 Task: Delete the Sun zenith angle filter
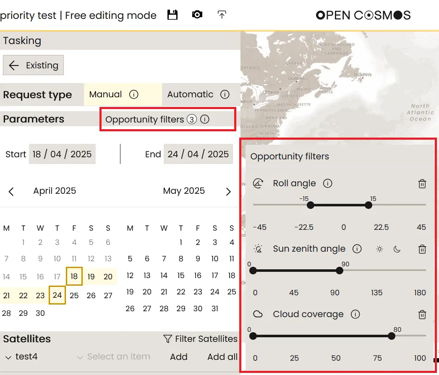tap(422, 249)
